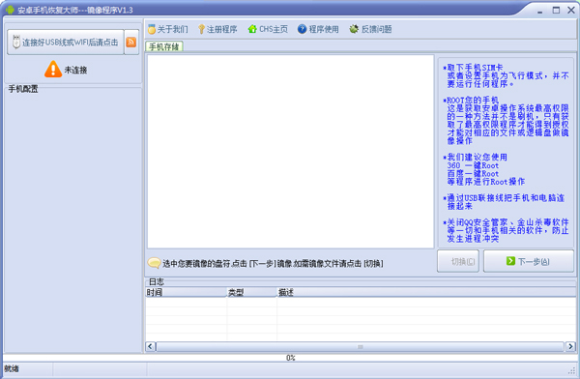Image resolution: width=580 pixels, height=379 pixels.
Task: Click the 类型 column header in log
Action: click(x=252, y=292)
